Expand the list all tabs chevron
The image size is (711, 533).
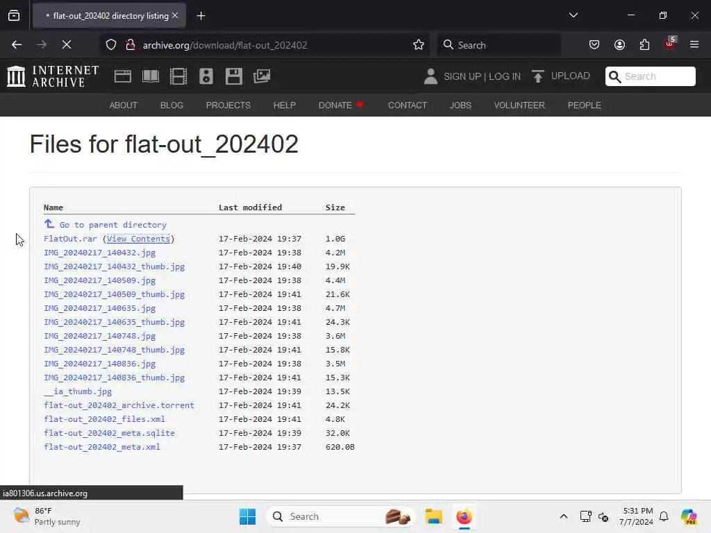click(x=573, y=15)
